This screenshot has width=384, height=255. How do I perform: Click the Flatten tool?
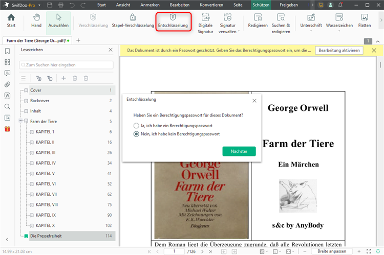pyautogui.click(x=365, y=21)
